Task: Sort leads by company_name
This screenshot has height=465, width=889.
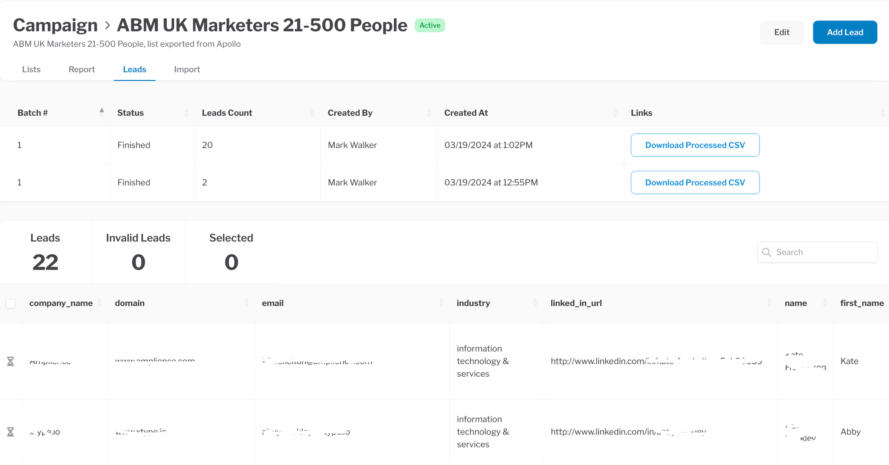Action: (x=100, y=303)
